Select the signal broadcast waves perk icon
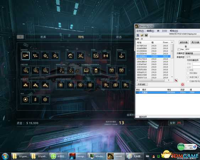Viewport: 200px width, 160px height. click(x=106, y=56)
